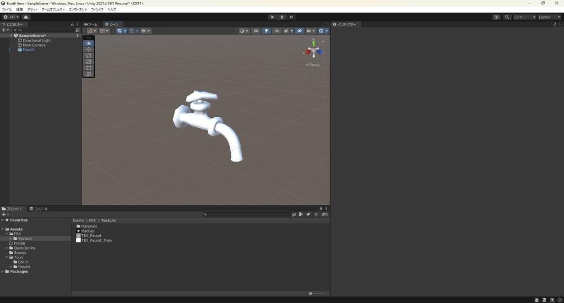This screenshot has height=303, width=564.
Task: Expand the Favorites section in project
Action: pyautogui.click(x=3, y=220)
